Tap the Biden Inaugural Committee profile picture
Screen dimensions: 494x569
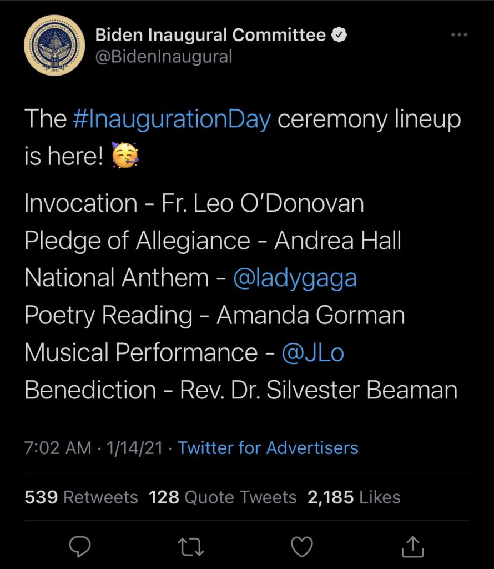click(x=54, y=46)
